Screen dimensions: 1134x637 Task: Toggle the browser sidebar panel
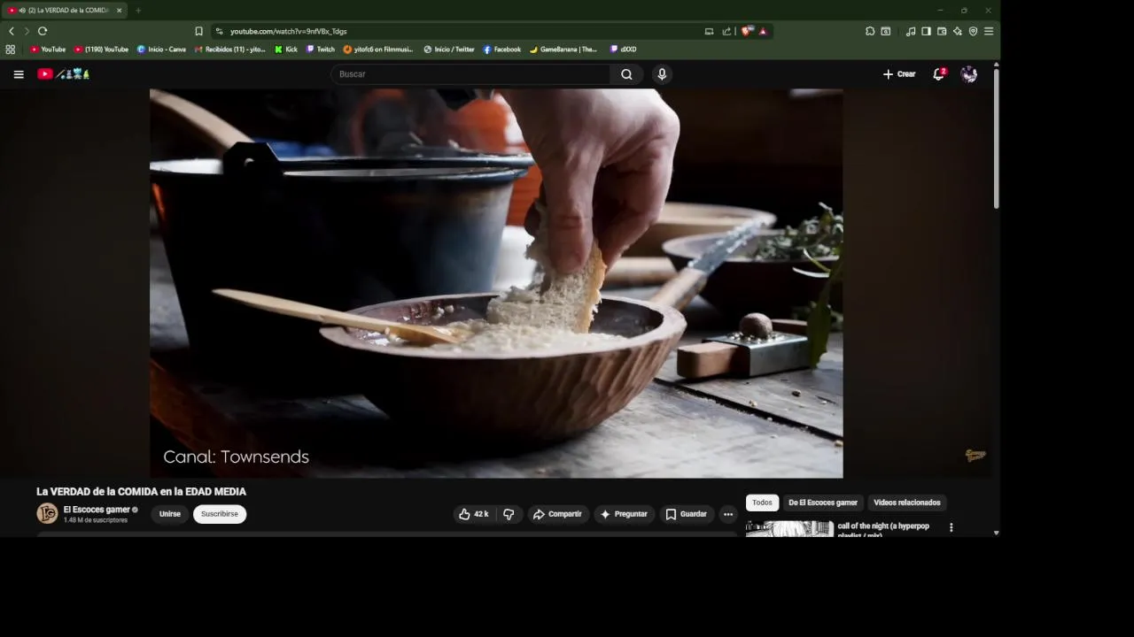[x=926, y=31]
